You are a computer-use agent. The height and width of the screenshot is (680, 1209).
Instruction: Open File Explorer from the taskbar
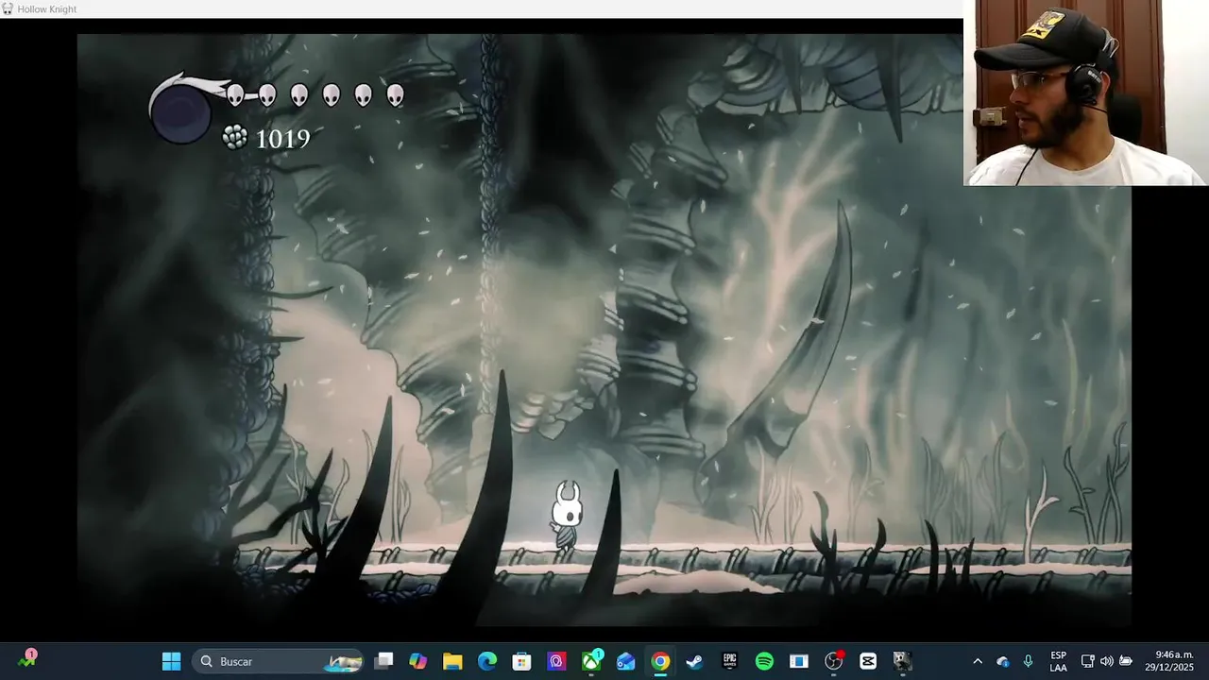pyautogui.click(x=452, y=661)
